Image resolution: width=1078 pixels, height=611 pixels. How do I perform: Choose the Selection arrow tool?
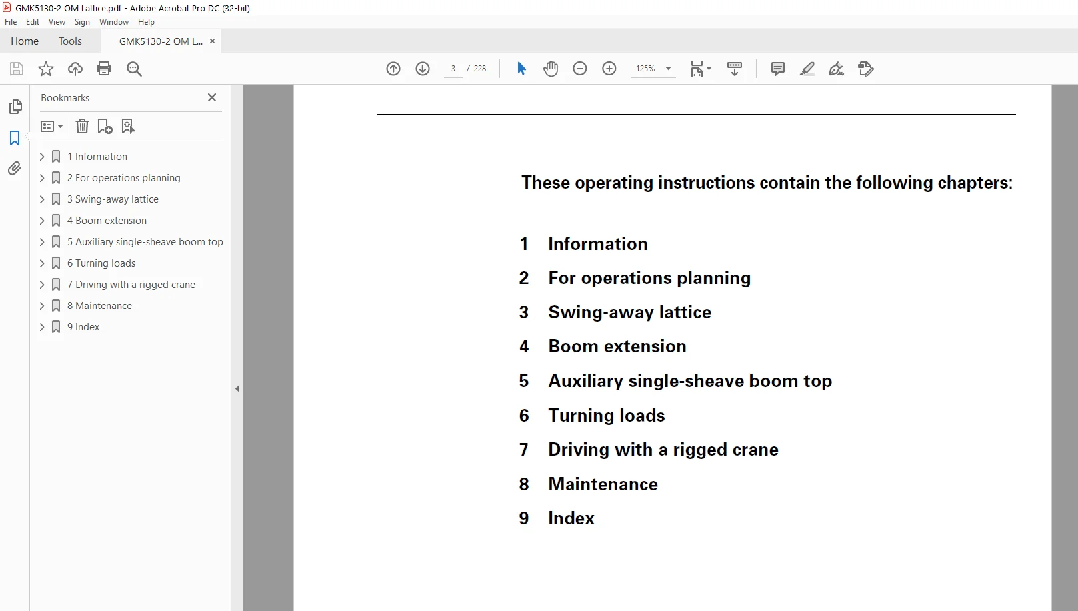(521, 69)
